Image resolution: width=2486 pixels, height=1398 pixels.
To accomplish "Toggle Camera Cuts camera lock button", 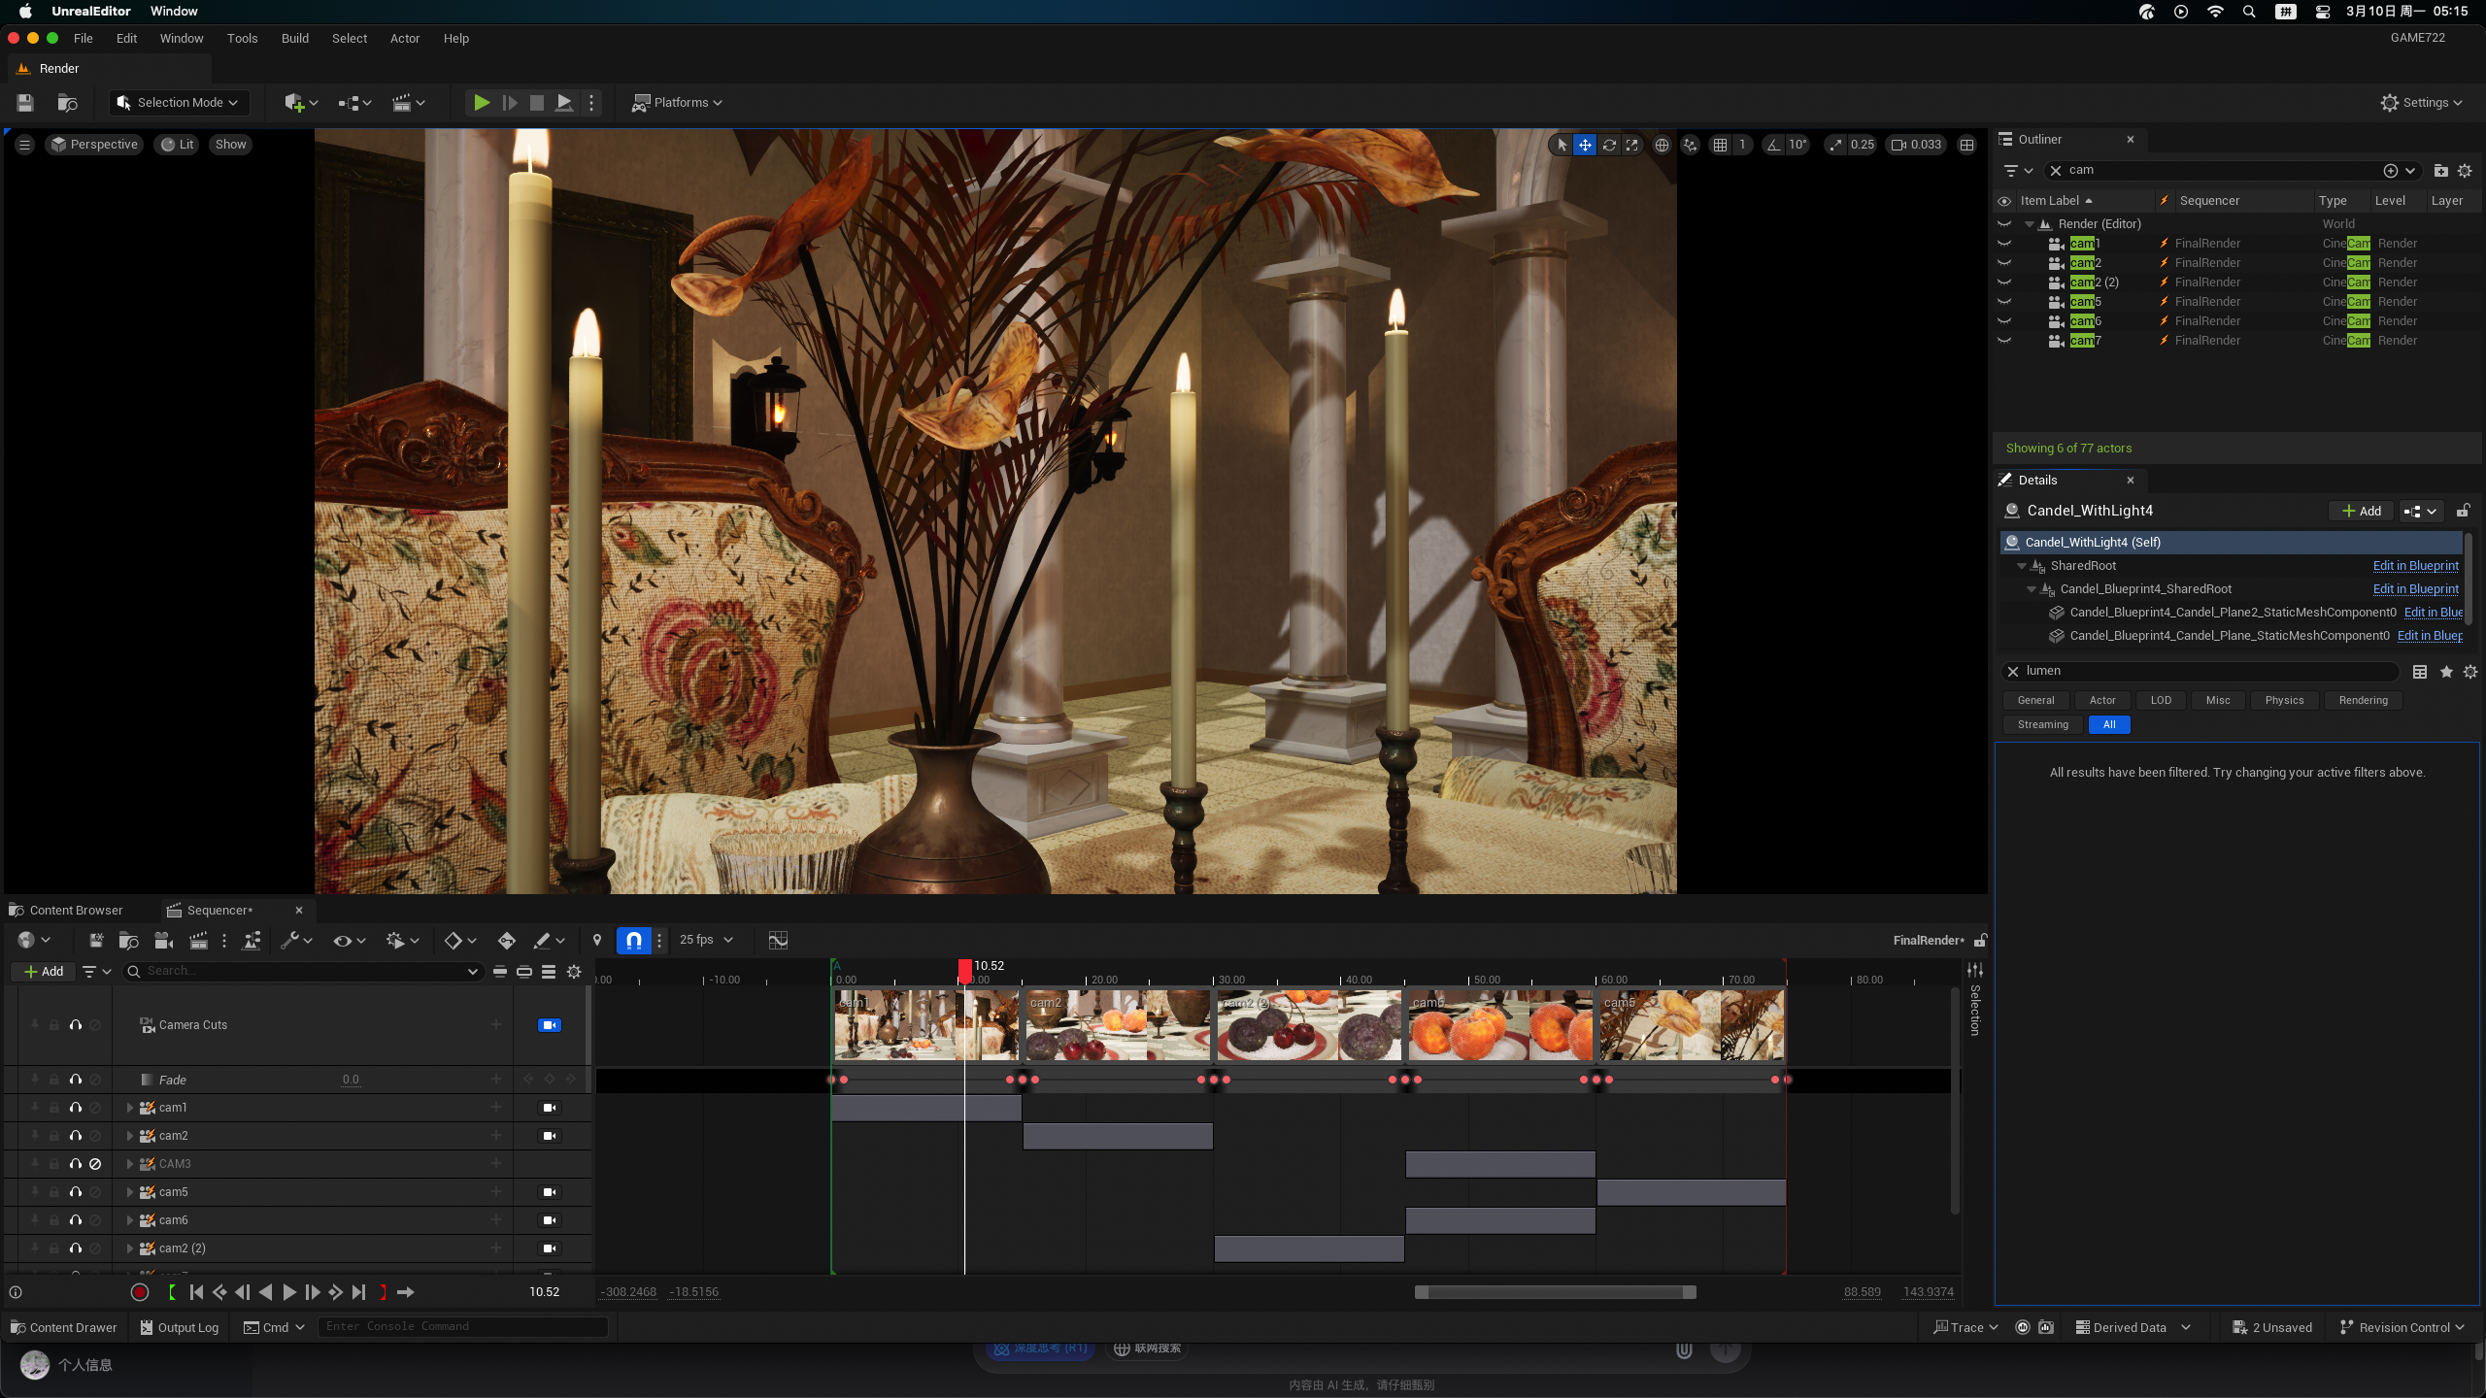I will coord(549,1025).
